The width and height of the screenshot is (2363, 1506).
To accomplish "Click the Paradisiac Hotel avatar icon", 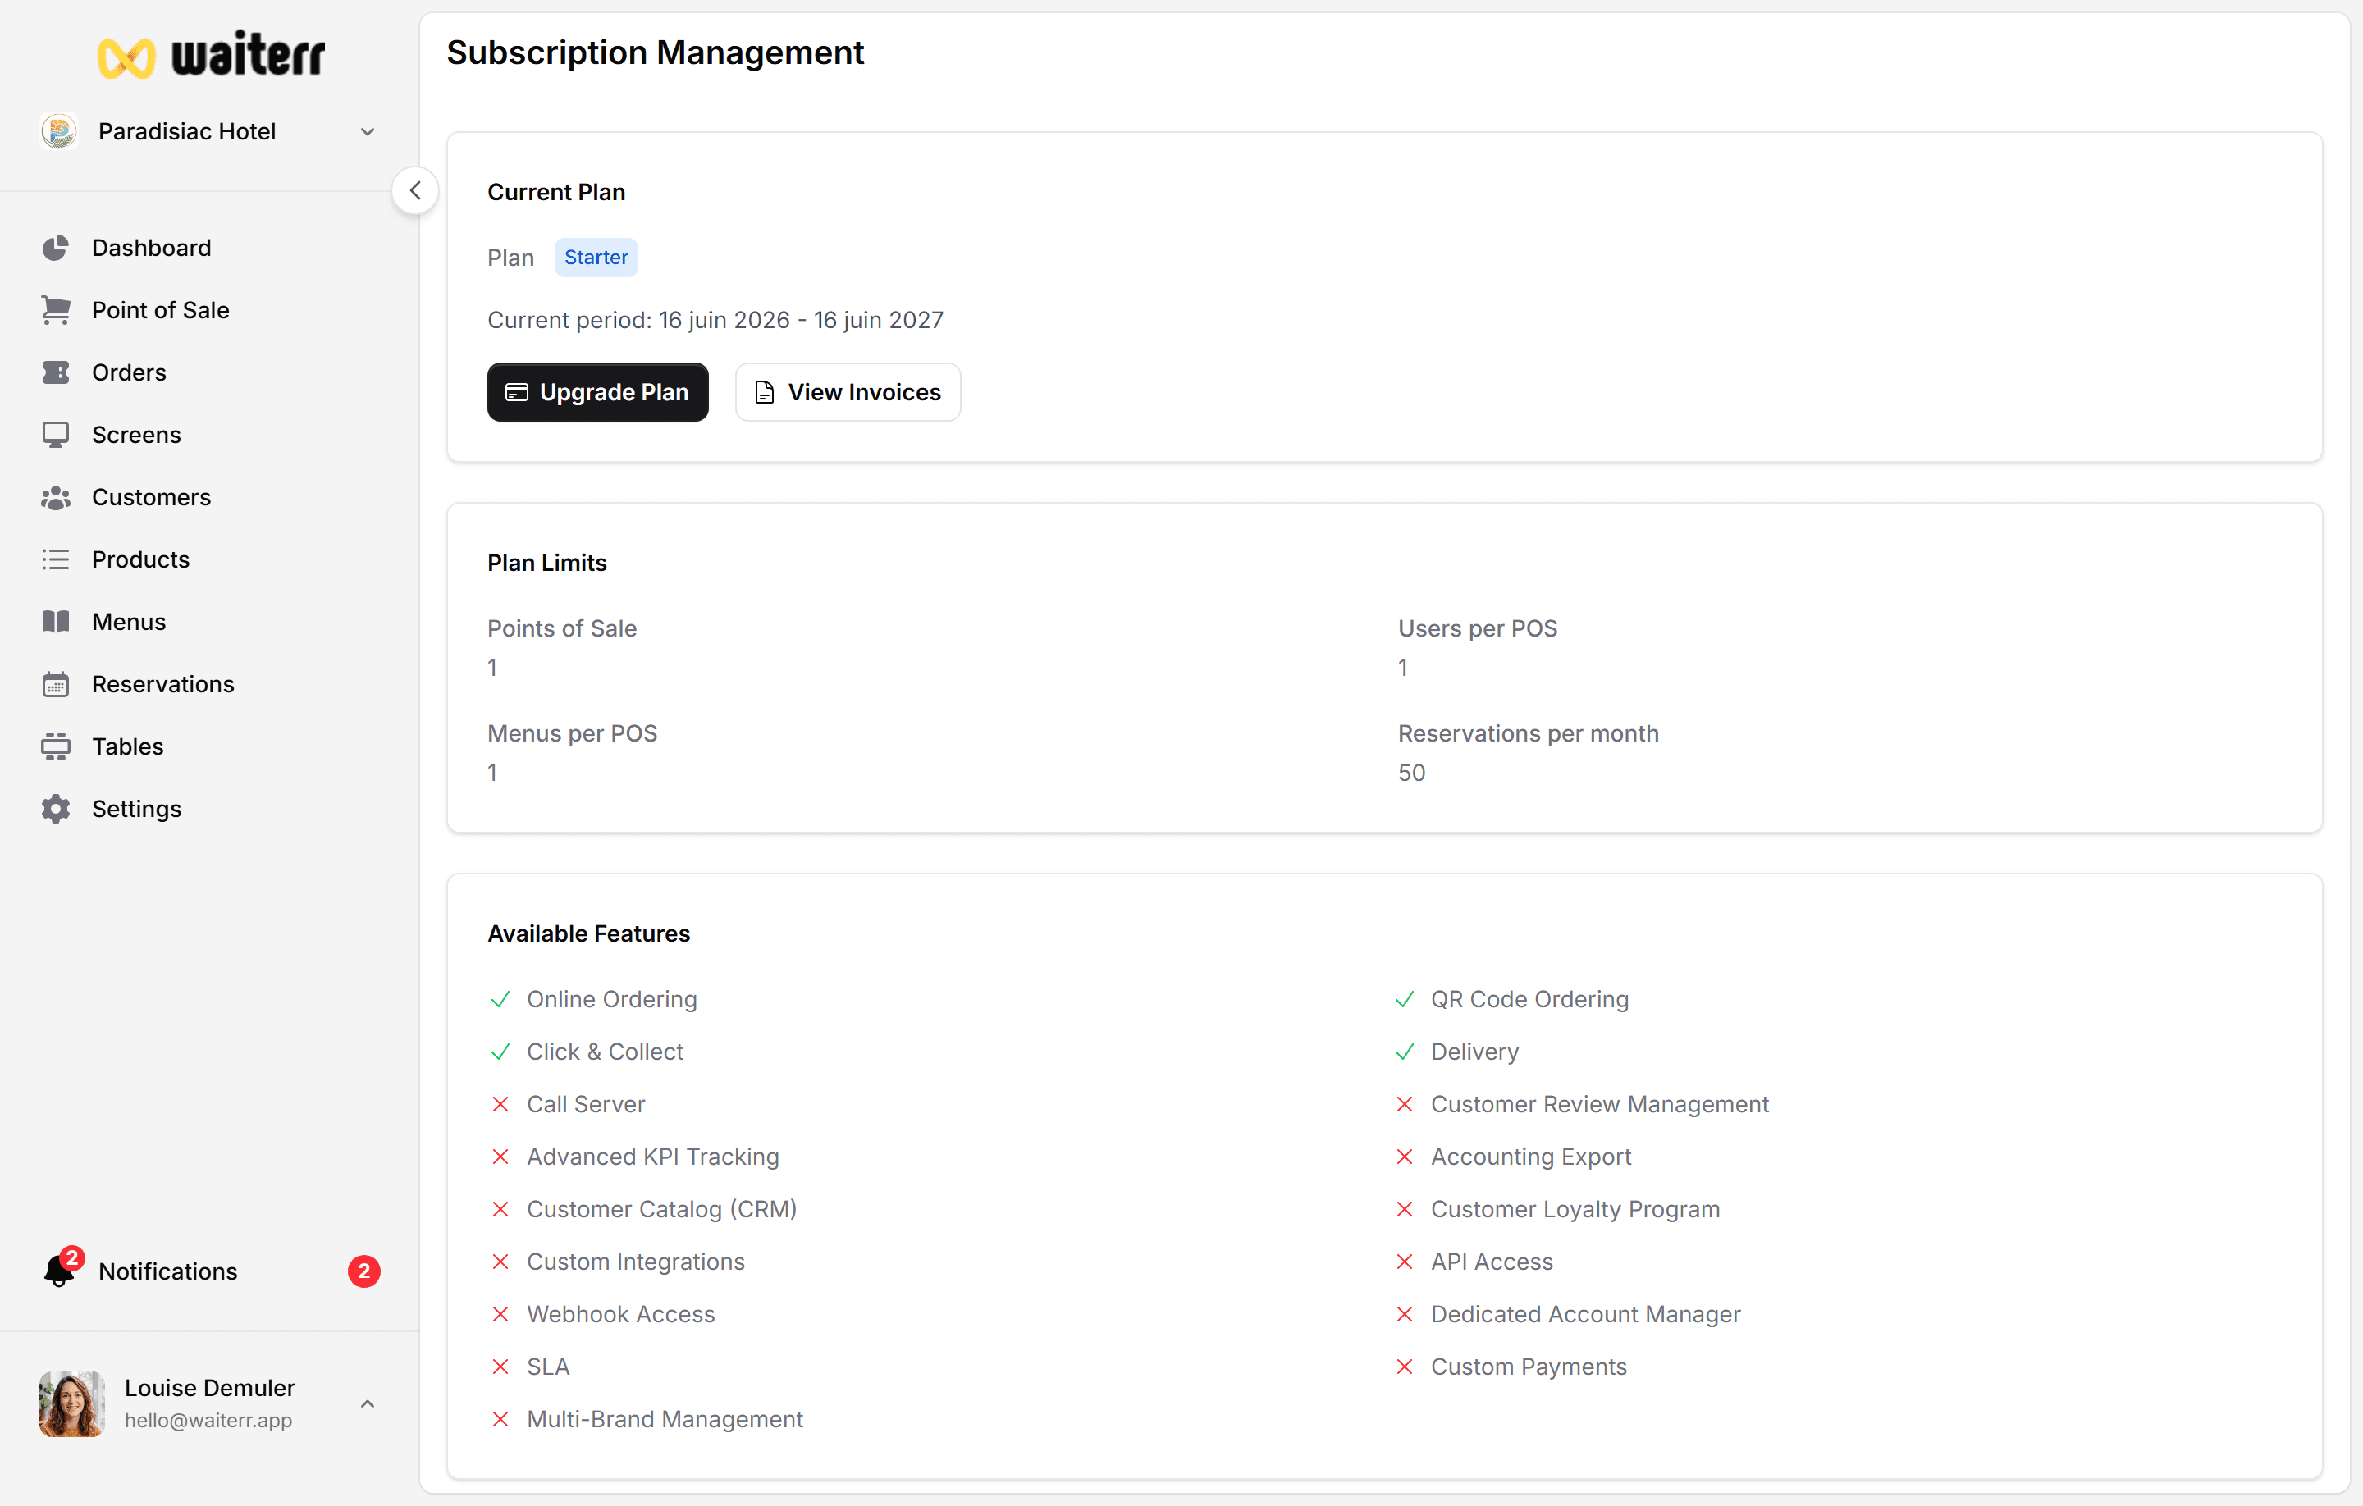I will pos(59,131).
